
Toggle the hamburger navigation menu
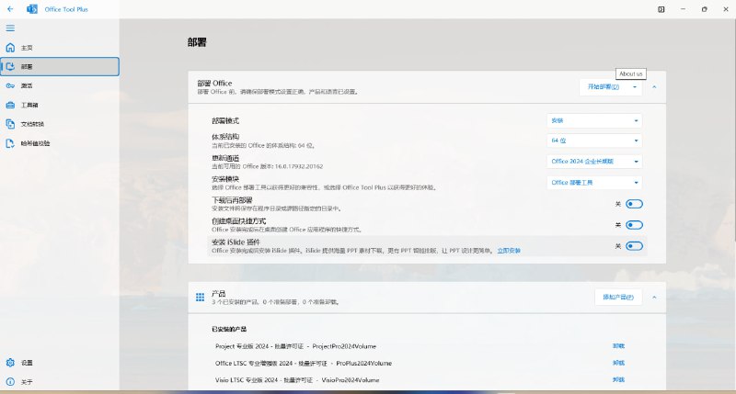click(10, 28)
